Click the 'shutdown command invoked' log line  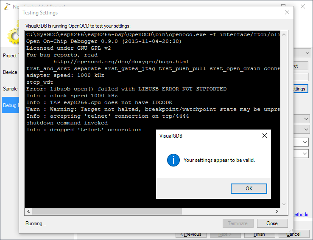coord(67,123)
